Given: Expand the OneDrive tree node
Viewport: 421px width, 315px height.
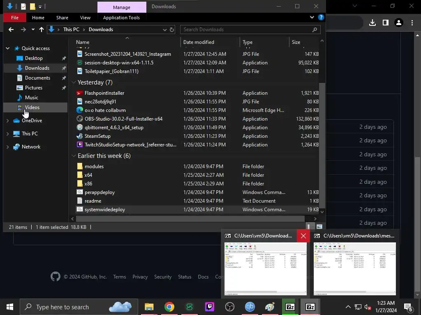Looking at the screenshot, I should click(x=7, y=121).
